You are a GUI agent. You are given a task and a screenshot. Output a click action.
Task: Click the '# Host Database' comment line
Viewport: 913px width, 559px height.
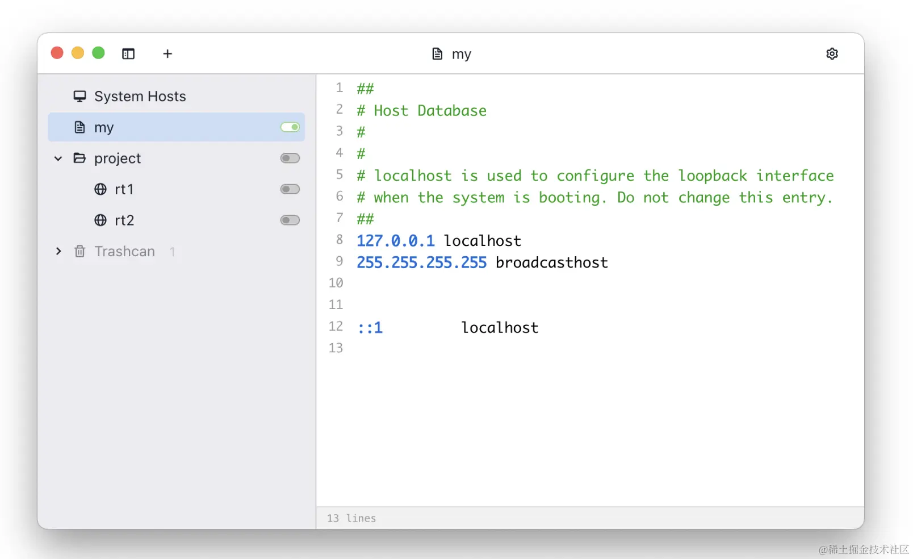422,110
